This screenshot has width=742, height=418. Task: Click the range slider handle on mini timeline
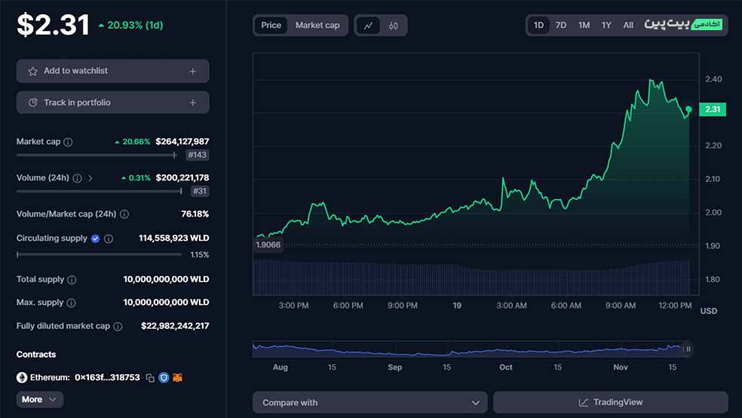point(688,349)
